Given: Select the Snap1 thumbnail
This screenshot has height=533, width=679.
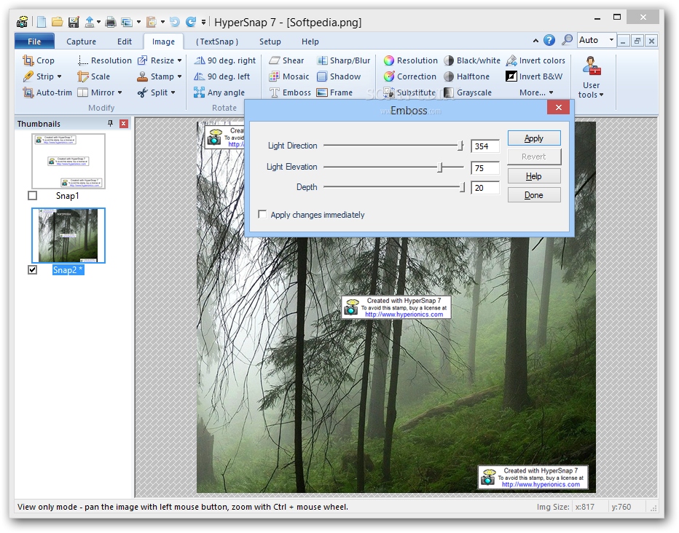Looking at the screenshot, I should point(68,161).
